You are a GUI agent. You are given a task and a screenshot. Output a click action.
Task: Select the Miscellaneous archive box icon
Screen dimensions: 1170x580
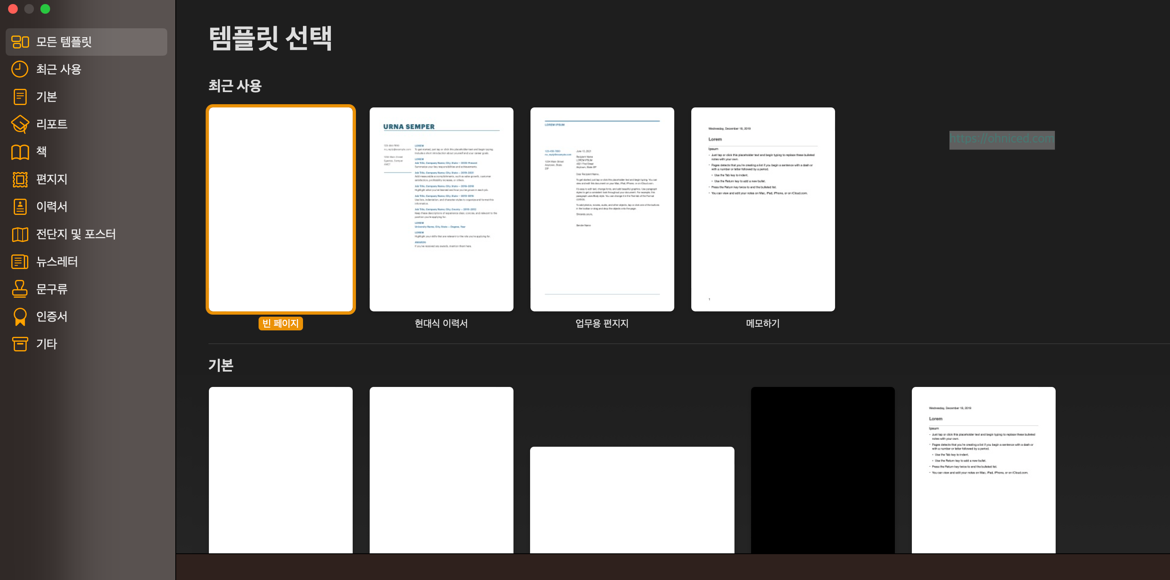[20, 344]
